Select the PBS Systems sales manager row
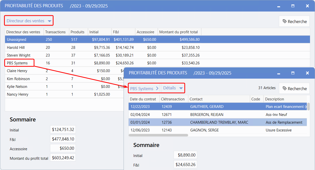Image resolution: width=315 pixels, height=170 pixels. click(x=17, y=63)
